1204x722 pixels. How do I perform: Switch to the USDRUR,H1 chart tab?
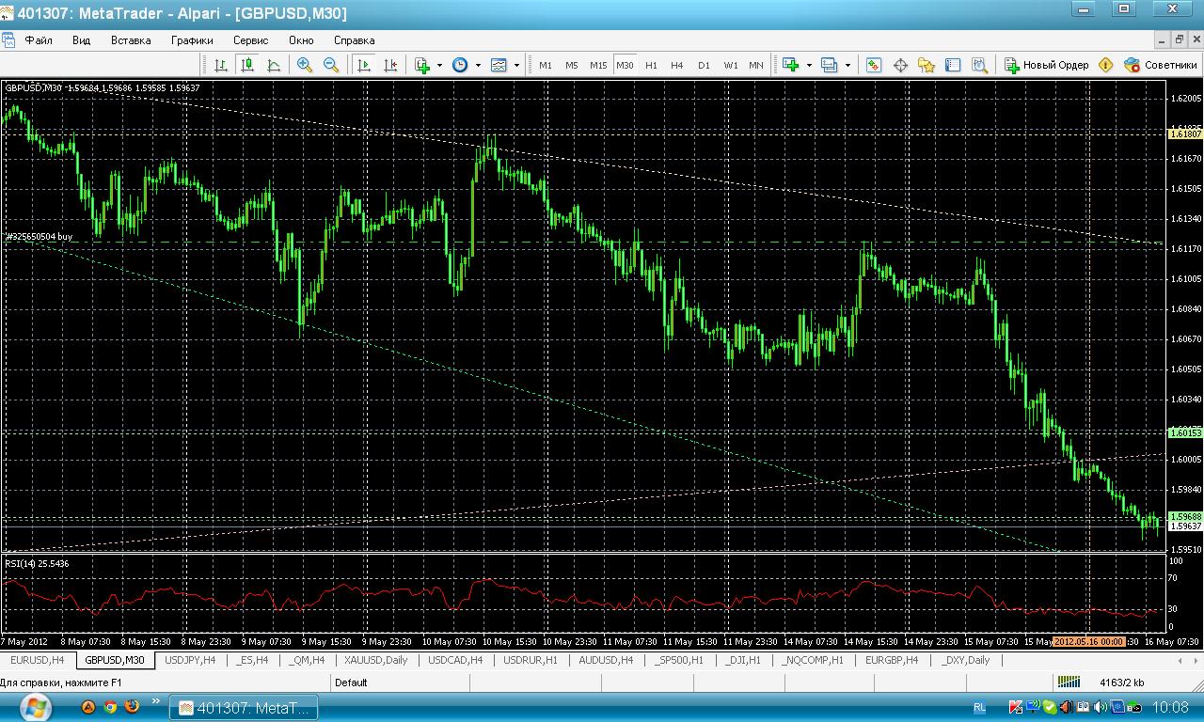531,660
